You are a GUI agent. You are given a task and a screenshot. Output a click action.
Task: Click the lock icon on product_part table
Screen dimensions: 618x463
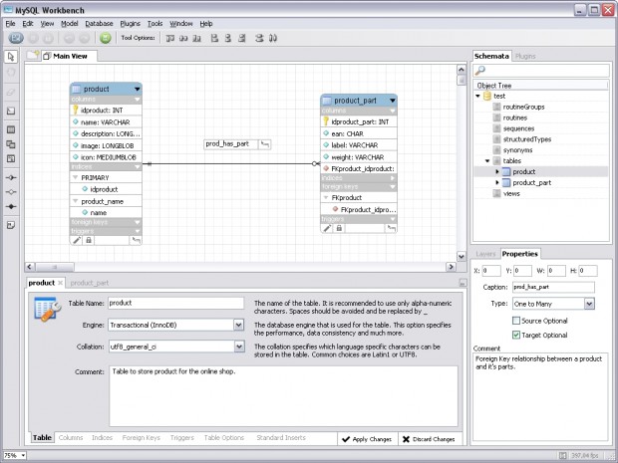339,228
